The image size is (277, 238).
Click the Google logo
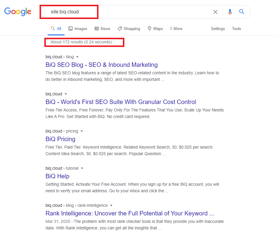(x=18, y=12)
